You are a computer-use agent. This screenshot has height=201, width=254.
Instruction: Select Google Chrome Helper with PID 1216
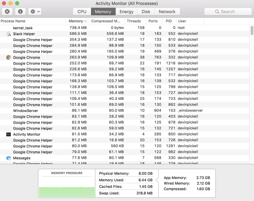click(x=124, y=63)
